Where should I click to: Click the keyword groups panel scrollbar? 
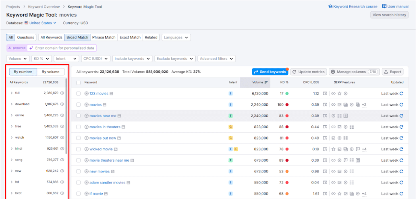click(66, 116)
